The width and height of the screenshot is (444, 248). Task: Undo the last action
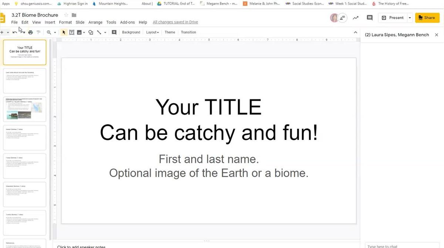click(14, 32)
